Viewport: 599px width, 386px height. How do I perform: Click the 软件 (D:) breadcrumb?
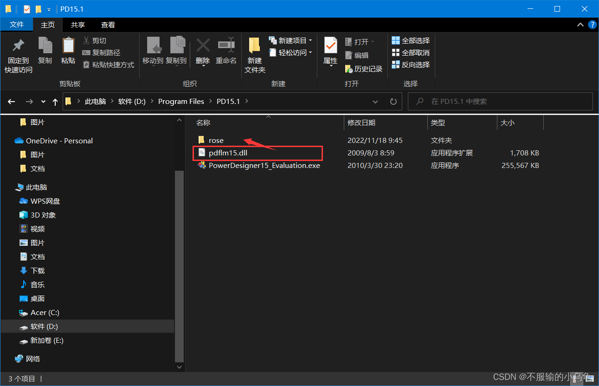[132, 101]
